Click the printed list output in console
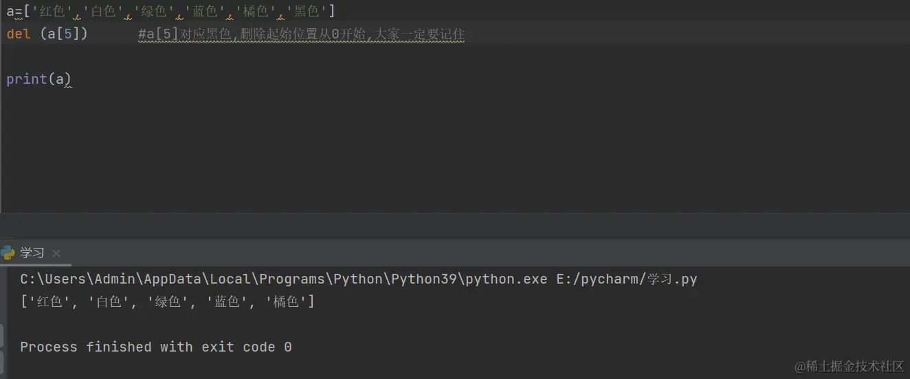The width and height of the screenshot is (910, 379). tap(167, 301)
